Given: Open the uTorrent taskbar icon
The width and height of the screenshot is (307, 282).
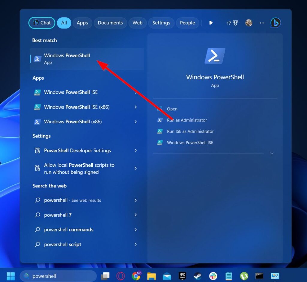Looking at the screenshot, I should 244,276.
